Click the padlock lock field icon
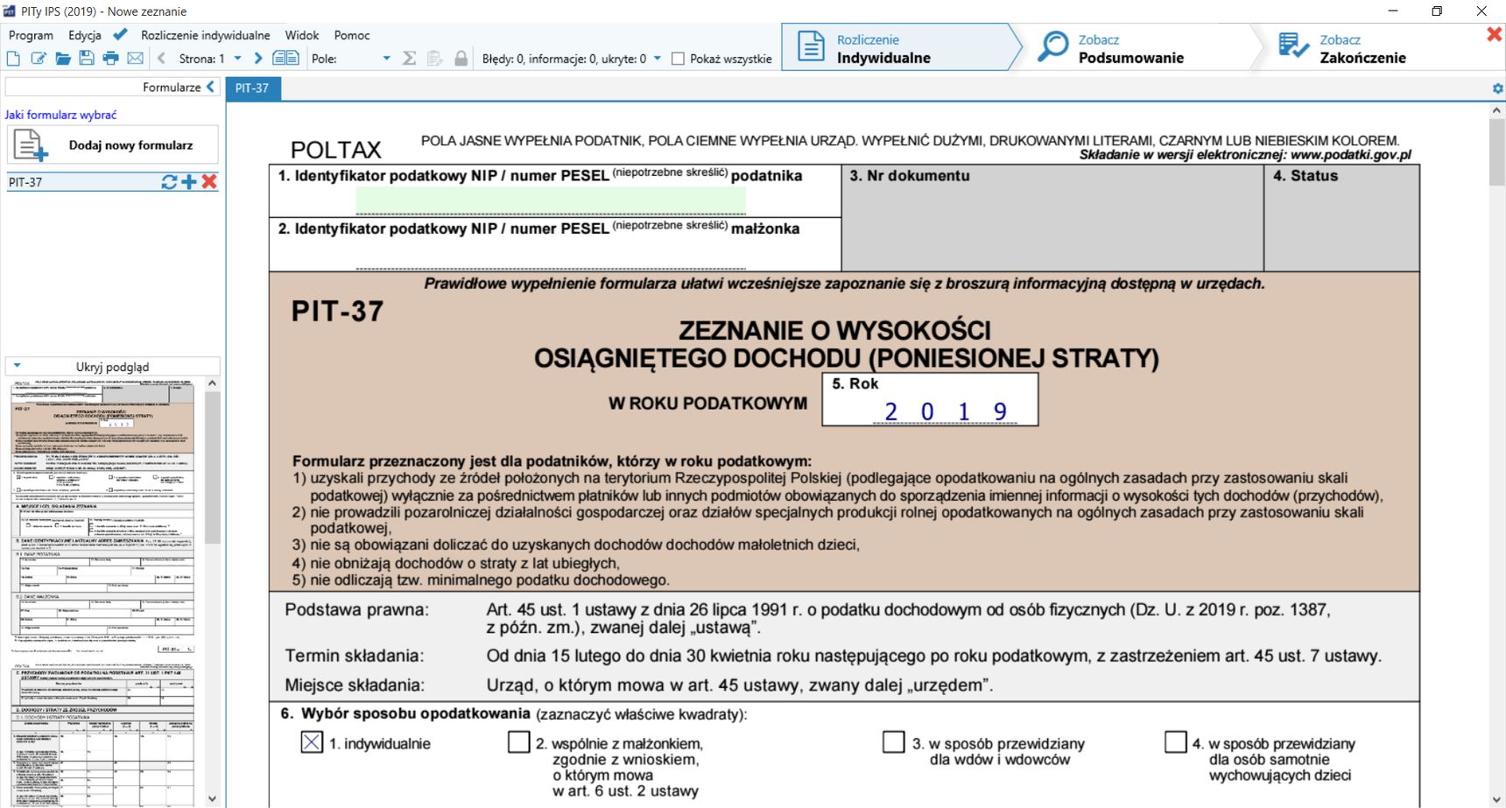 tap(461, 59)
